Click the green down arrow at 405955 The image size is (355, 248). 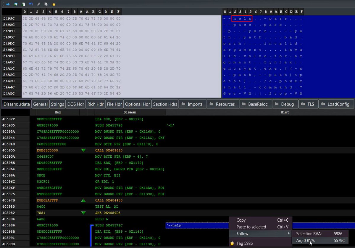point(83,151)
